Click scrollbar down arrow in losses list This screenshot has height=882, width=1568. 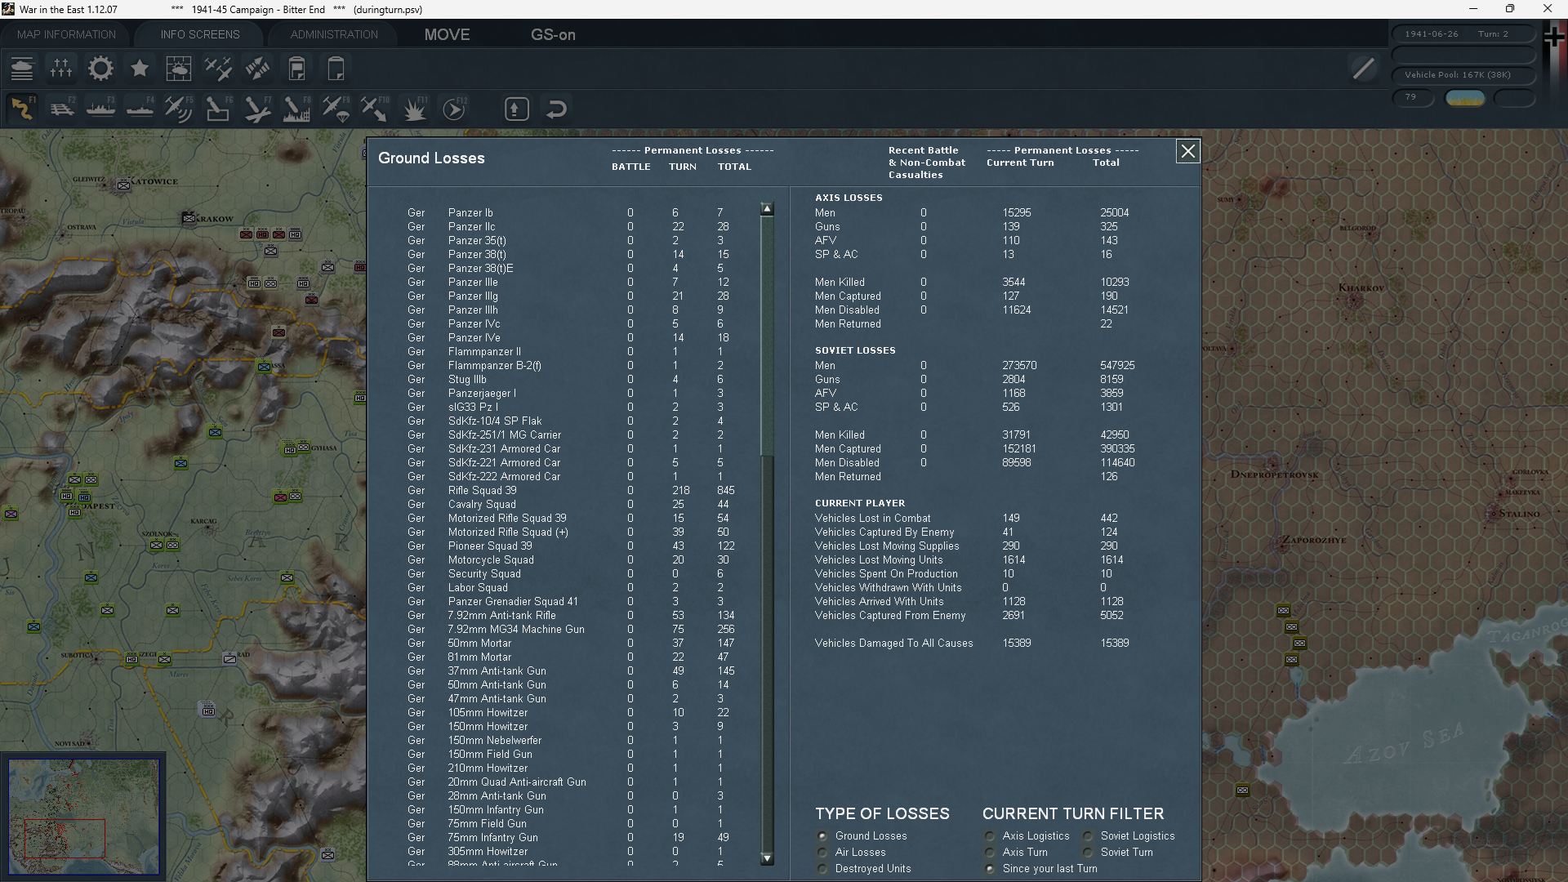pos(767,858)
